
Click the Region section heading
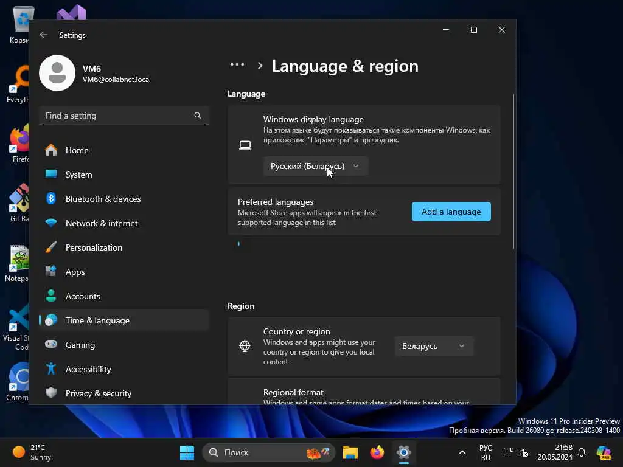point(241,306)
